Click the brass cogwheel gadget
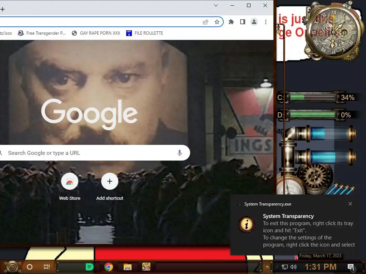 (315, 176)
